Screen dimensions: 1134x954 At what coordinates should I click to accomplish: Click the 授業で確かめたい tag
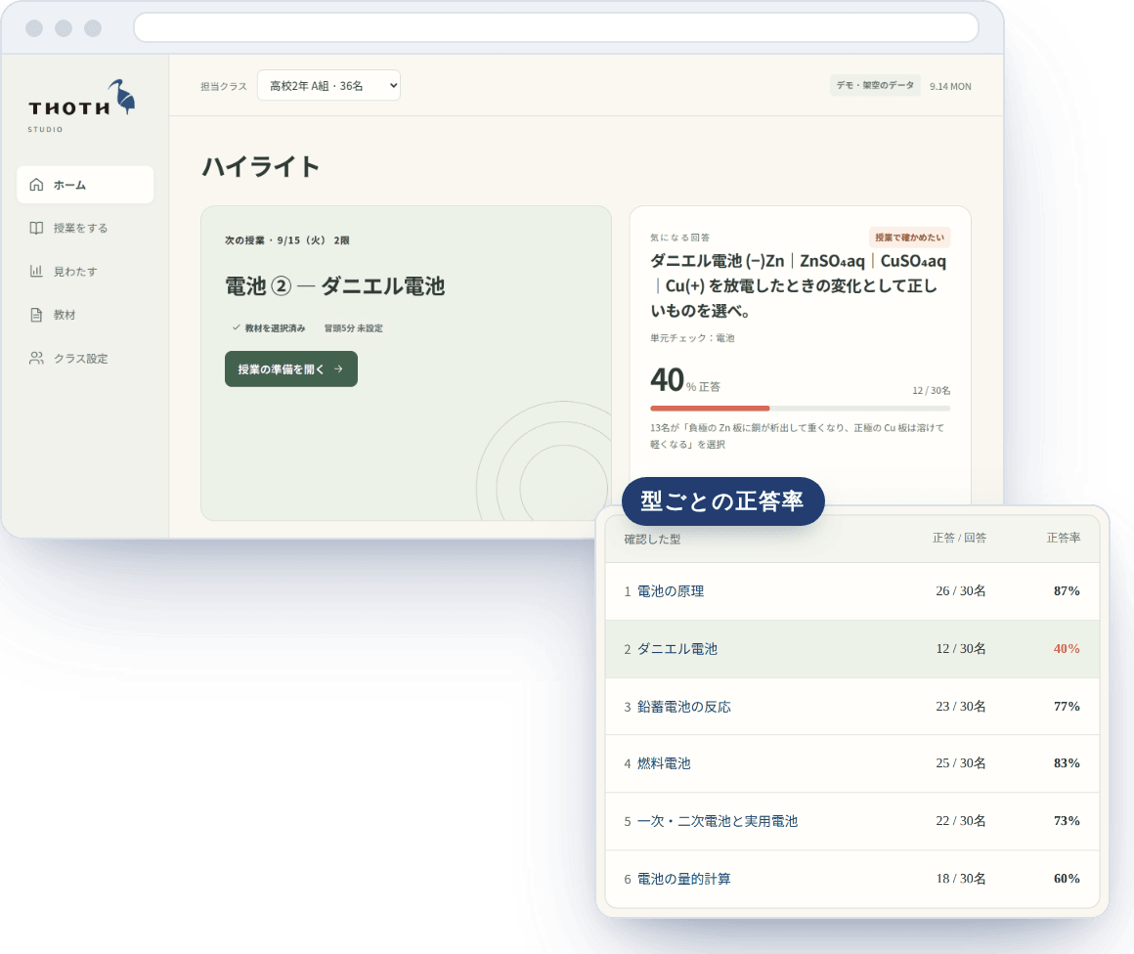910,238
